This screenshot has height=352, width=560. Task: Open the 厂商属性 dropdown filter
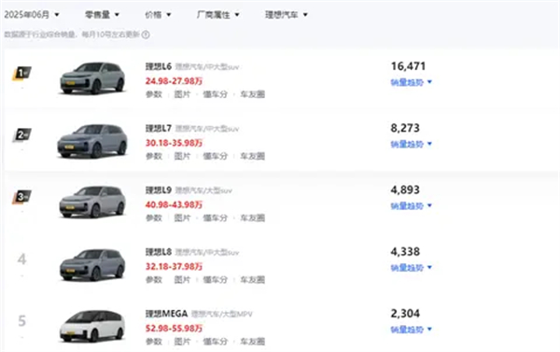click(x=217, y=15)
